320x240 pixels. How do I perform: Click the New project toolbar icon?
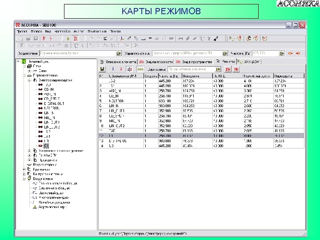pos(22,39)
